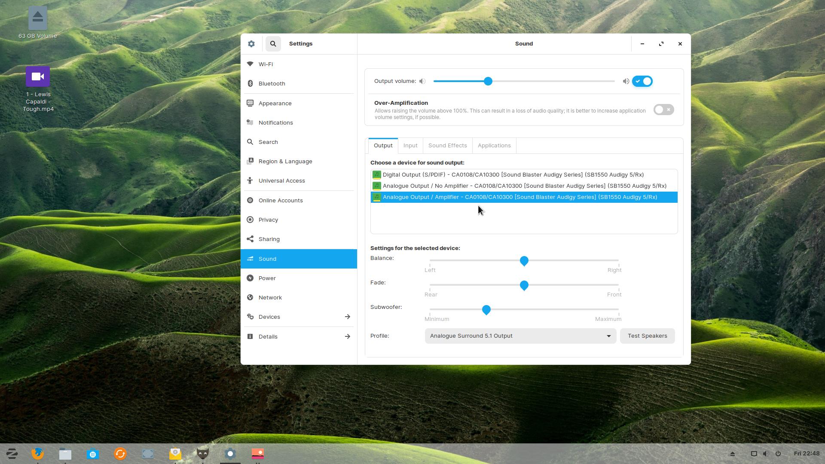Switch to the Sound Effects tab
Screen dimensions: 825x464
(447, 146)
